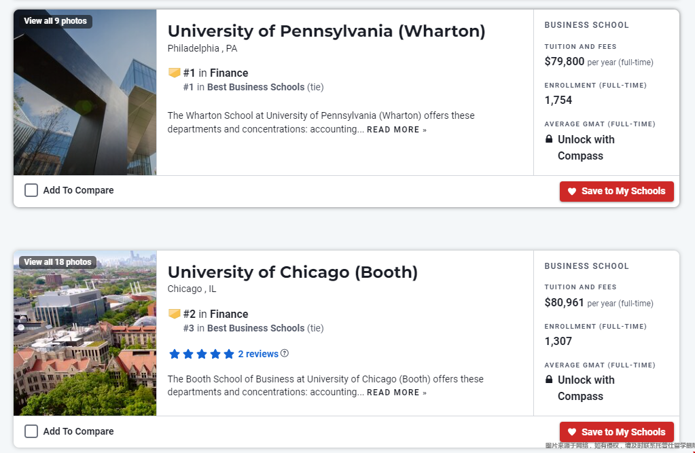Click the location text Philadelphia, PA

click(x=202, y=48)
